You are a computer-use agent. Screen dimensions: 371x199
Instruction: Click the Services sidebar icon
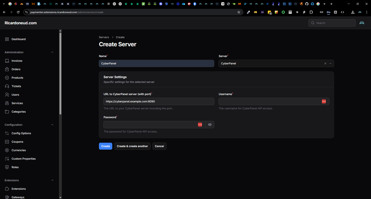click(x=7, y=103)
